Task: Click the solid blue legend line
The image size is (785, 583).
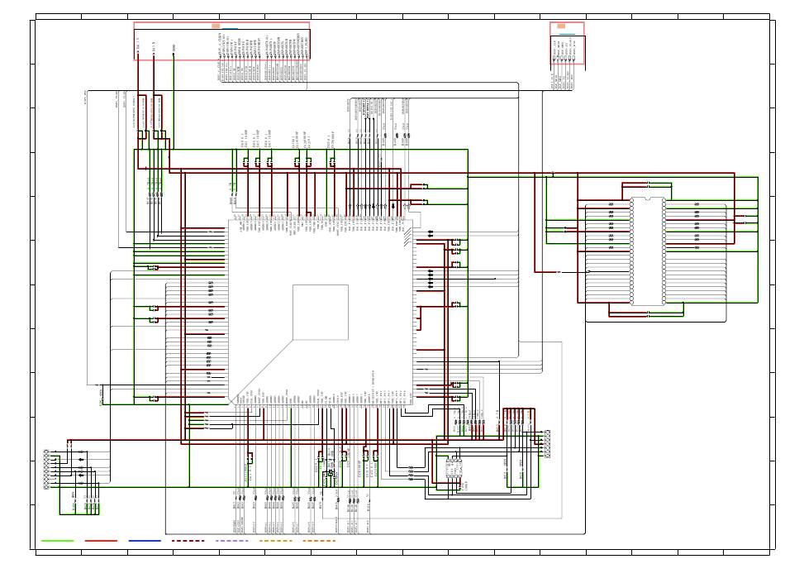Action: pyautogui.click(x=145, y=541)
